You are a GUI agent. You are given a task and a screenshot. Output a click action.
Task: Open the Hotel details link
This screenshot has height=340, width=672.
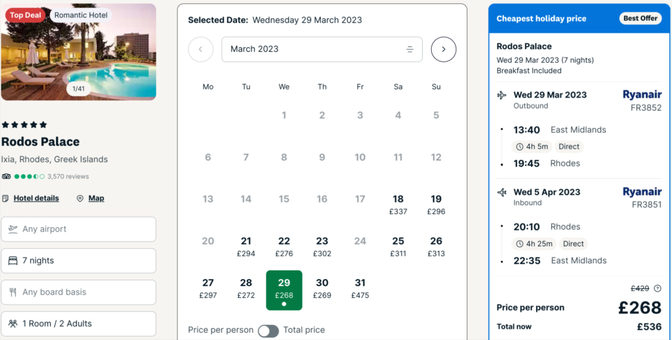[36, 198]
